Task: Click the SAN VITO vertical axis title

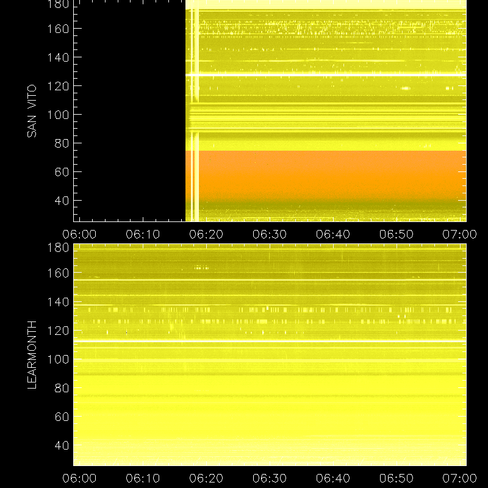Action: [32, 111]
